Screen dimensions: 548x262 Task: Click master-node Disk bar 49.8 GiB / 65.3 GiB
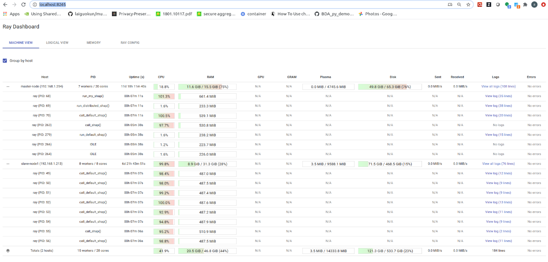(x=390, y=86)
